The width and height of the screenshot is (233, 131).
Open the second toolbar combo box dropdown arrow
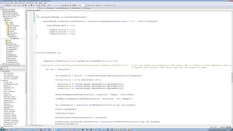click(86, 5)
